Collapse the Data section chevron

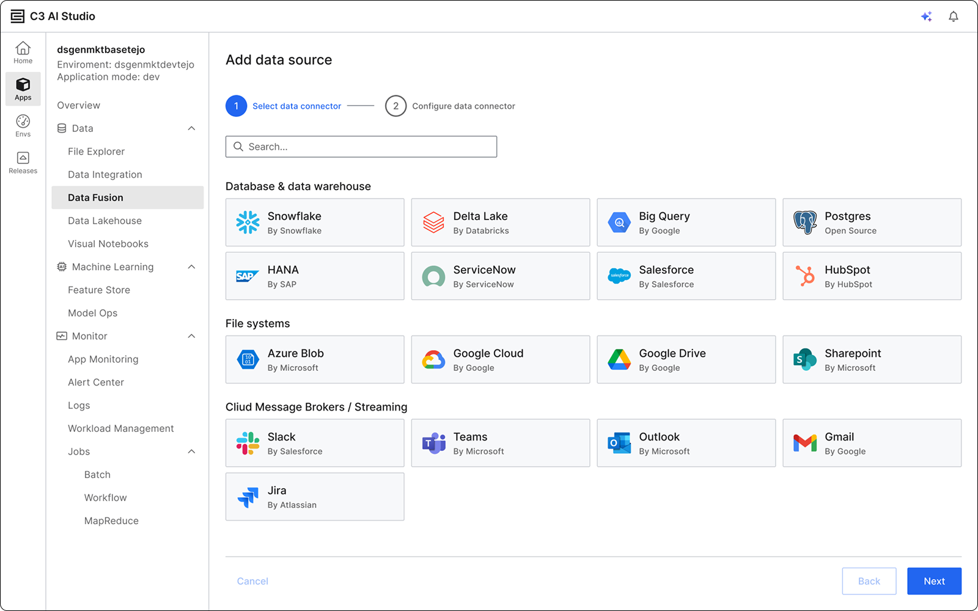[x=191, y=128]
